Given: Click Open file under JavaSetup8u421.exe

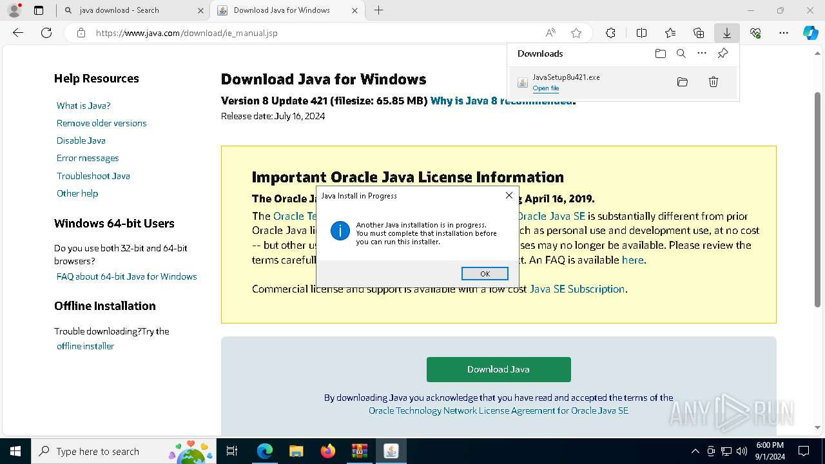Looking at the screenshot, I should click(x=546, y=88).
